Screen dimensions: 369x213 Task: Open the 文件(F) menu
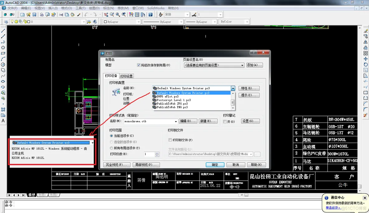point(12,8)
